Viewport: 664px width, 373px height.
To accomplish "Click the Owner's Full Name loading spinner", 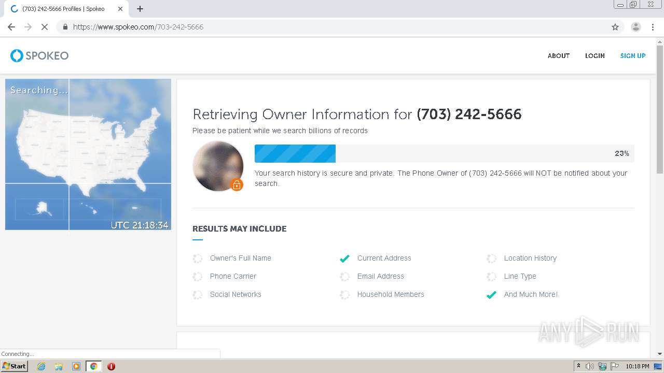I will (x=198, y=259).
